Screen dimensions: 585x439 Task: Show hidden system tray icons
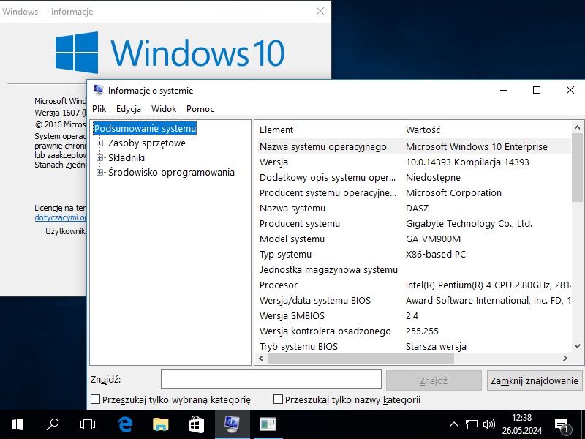[x=453, y=424]
